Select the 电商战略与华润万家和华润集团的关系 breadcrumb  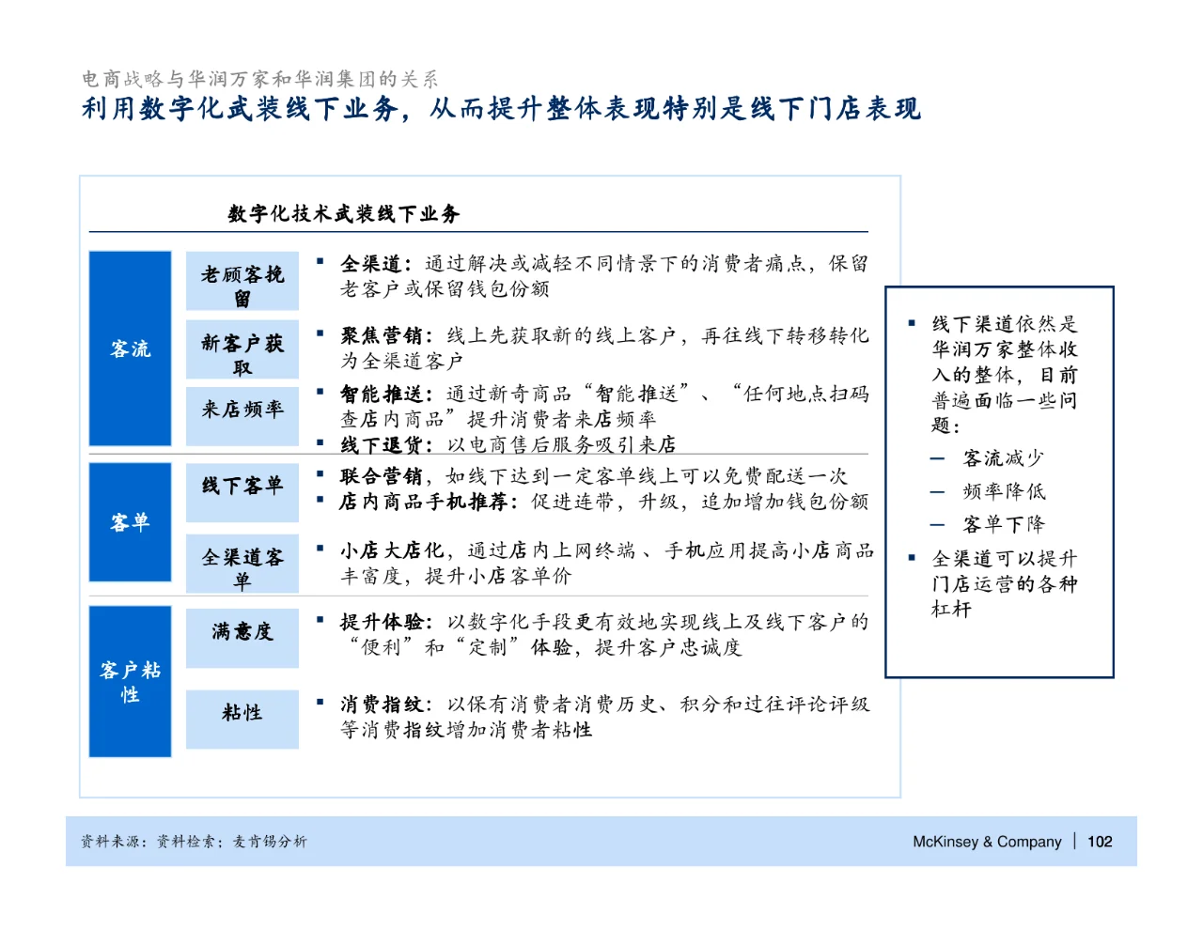pyautogui.click(x=259, y=79)
